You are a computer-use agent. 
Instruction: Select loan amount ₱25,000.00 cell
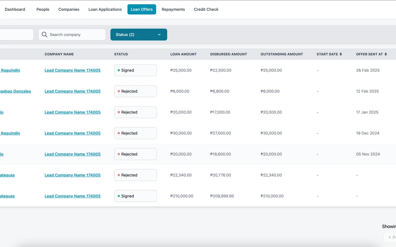pos(181,70)
